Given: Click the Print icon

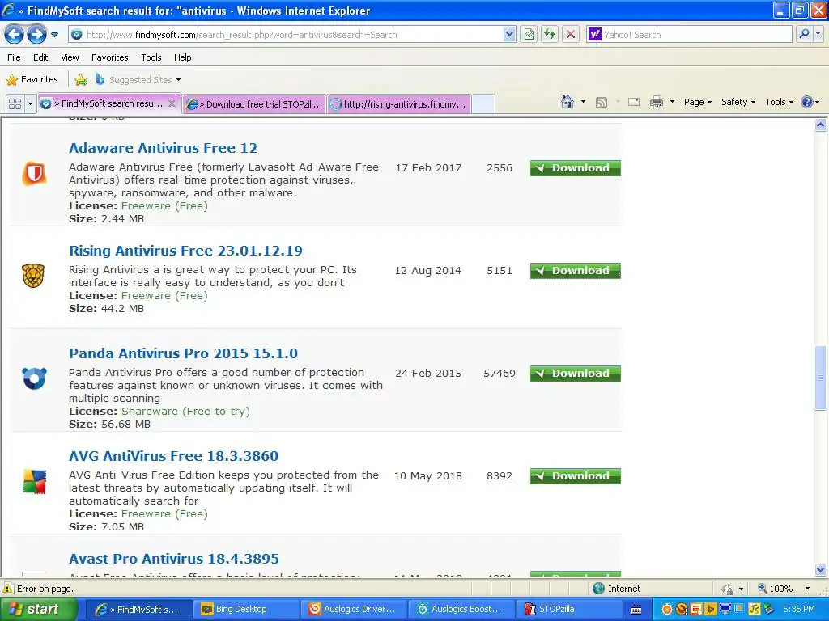Looking at the screenshot, I should point(657,103).
